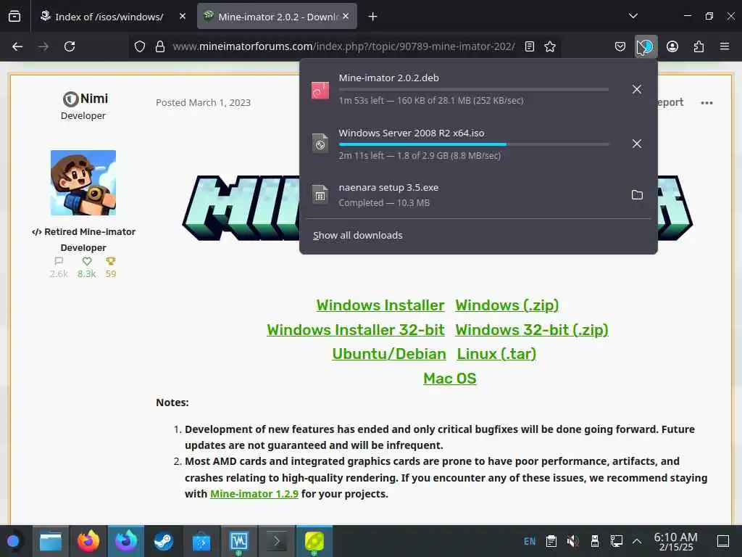Close the Index of /isos/windows/ tab
Viewport: 742px width, 557px height.
click(x=183, y=16)
